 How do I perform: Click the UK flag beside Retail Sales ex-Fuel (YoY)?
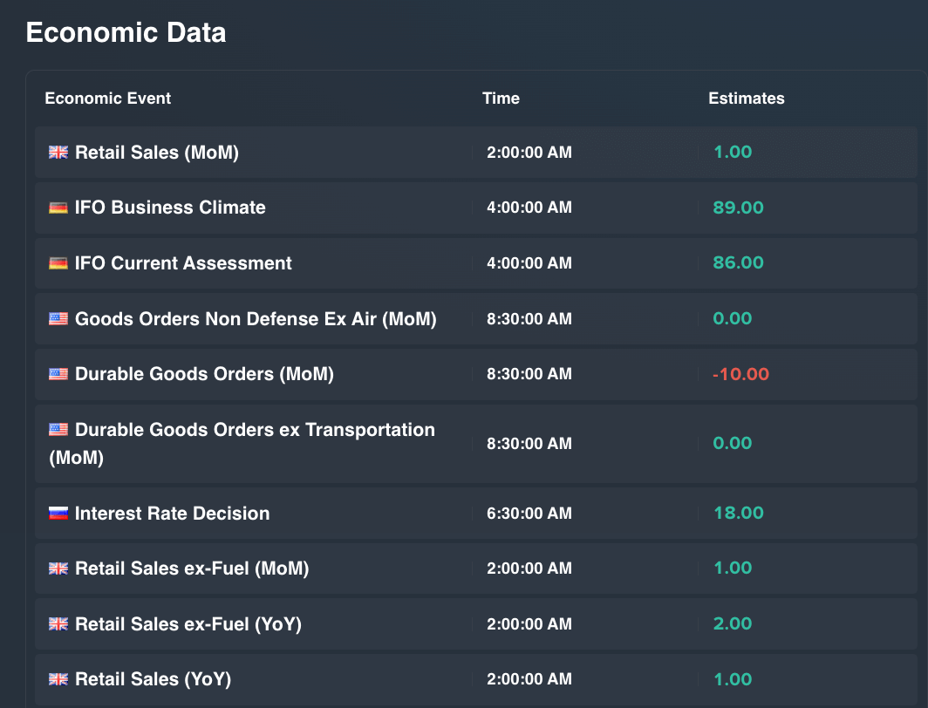tap(58, 624)
